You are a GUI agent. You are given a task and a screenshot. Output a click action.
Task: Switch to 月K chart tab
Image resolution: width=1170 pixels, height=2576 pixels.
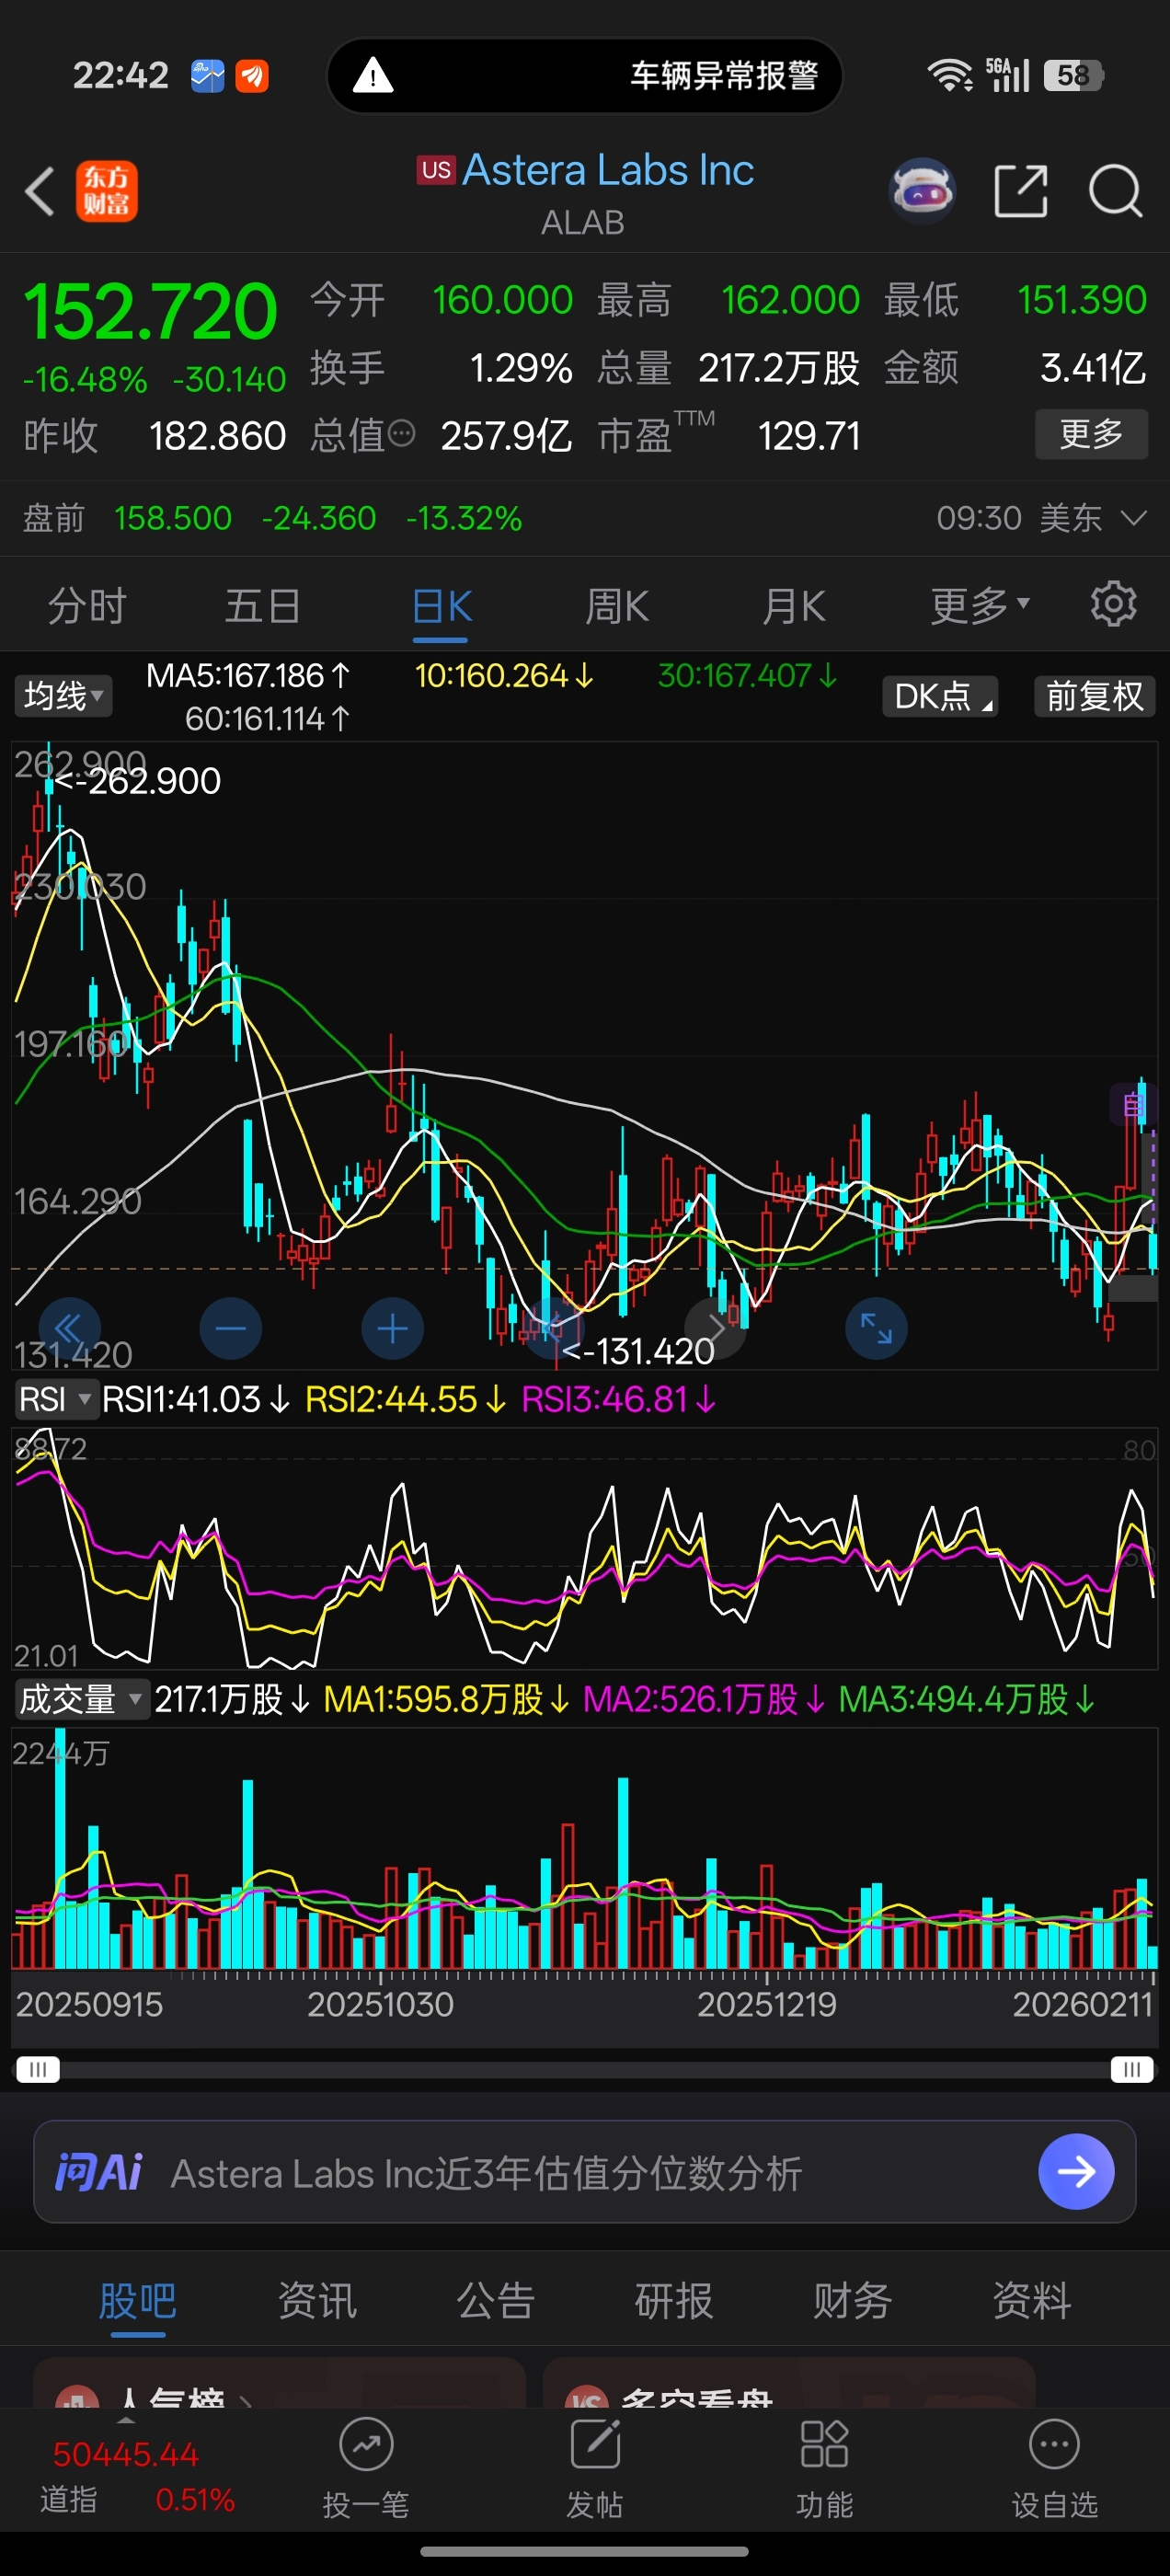tap(793, 605)
